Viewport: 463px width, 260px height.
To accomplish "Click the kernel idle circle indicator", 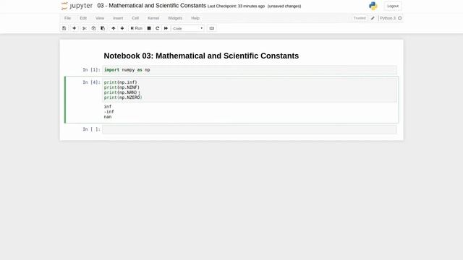I will tap(400, 18).
